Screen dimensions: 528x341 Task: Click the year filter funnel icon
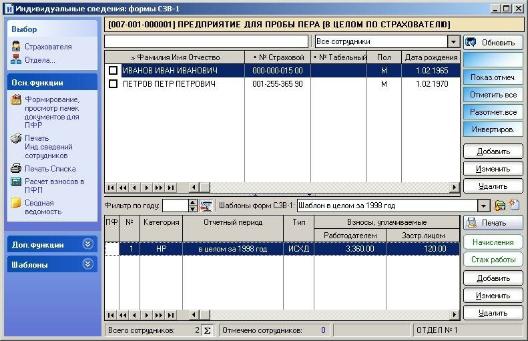tap(206, 206)
